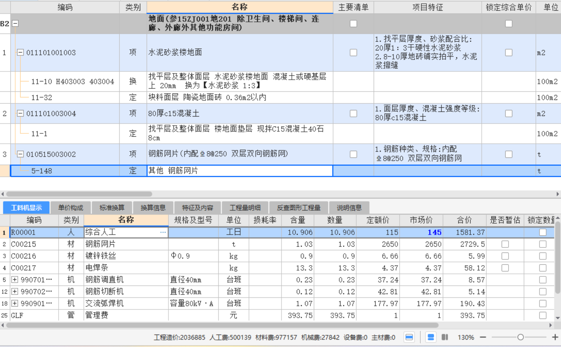The image size is (561, 347).
Task: Switch to 单价构成 tab
Action: (71, 208)
